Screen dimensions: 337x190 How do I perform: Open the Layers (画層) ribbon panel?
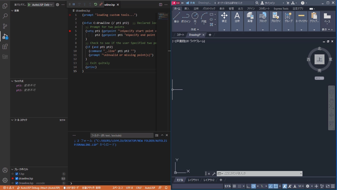click(250, 21)
